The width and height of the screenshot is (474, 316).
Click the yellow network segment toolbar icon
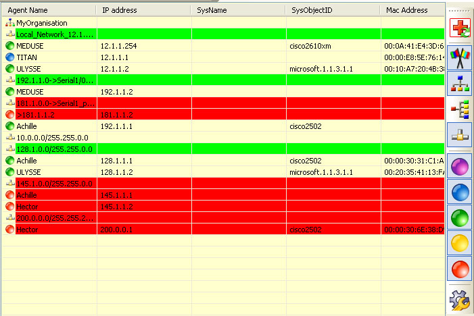point(460,134)
